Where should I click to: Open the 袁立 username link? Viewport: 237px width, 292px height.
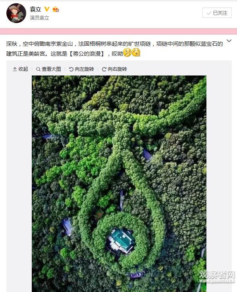(35, 9)
